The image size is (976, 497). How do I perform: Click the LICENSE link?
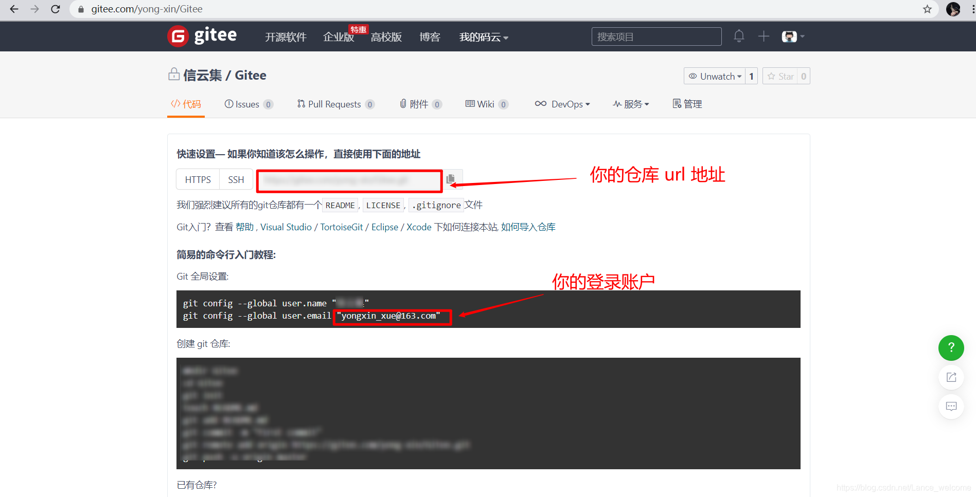pyautogui.click(x=383, y=205)
